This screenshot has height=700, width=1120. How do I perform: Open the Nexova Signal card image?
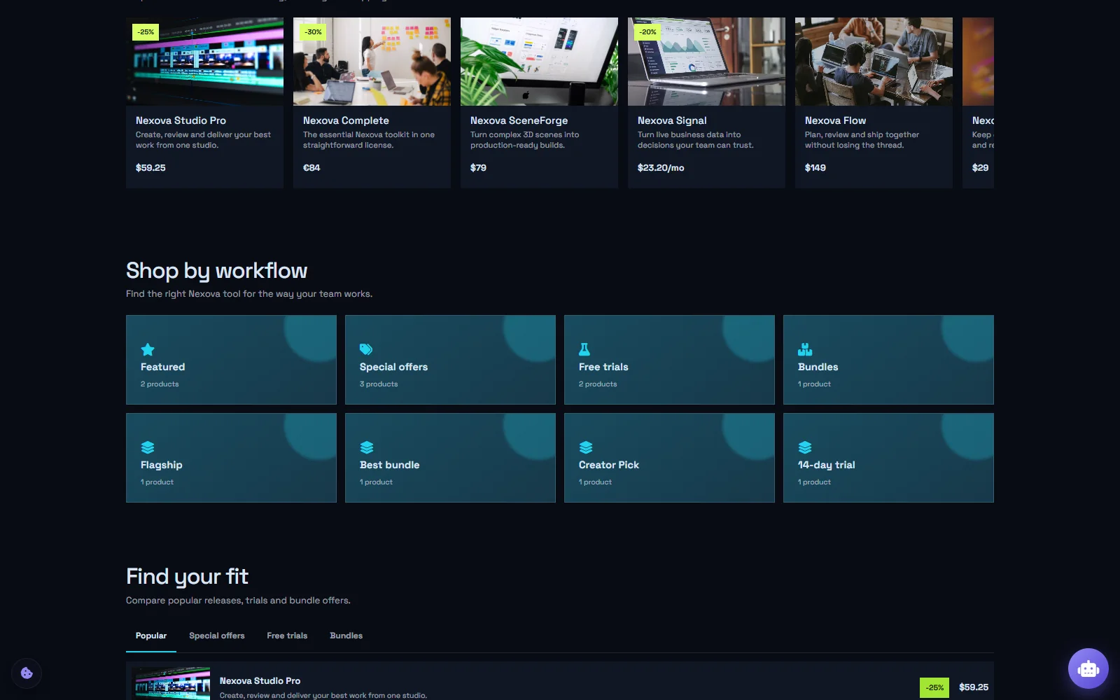click(x=706, y=62)
